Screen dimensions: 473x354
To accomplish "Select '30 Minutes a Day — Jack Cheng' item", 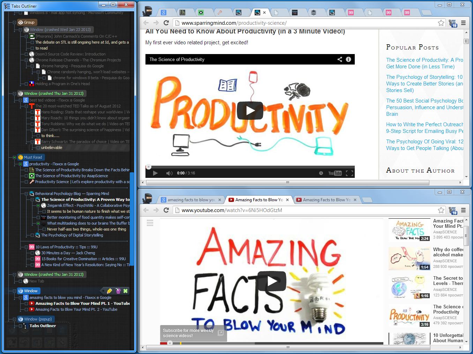I will point(68,253).
